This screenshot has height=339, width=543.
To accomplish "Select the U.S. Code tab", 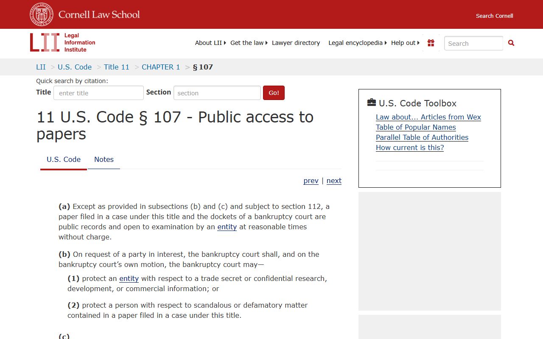I will point(64,159).
